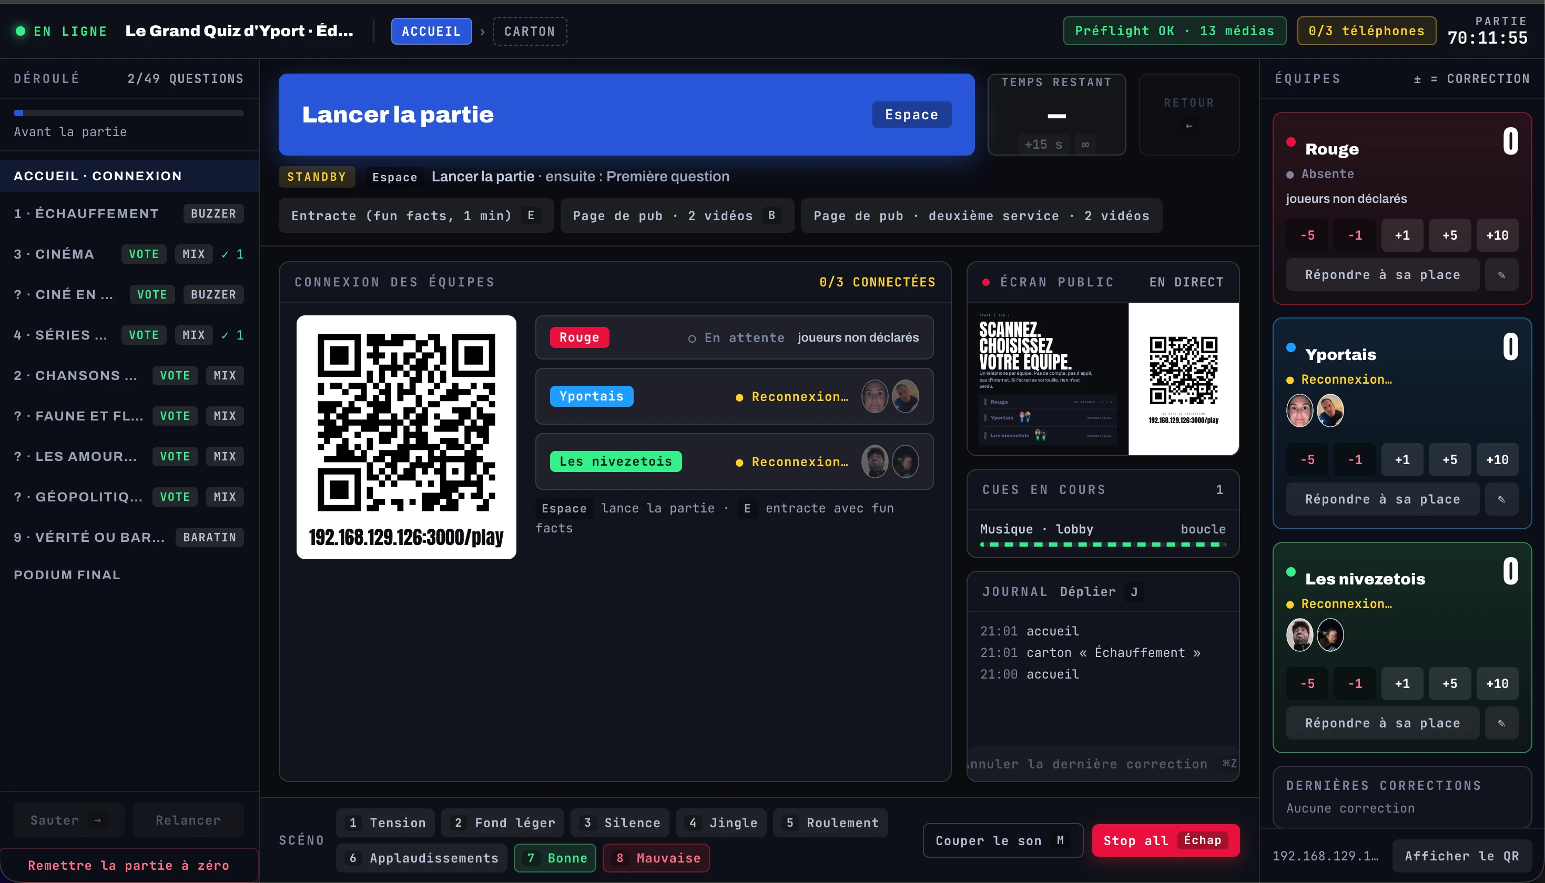
Task: Add 10 points to Les nivezetois
Action: (1497, 683)
